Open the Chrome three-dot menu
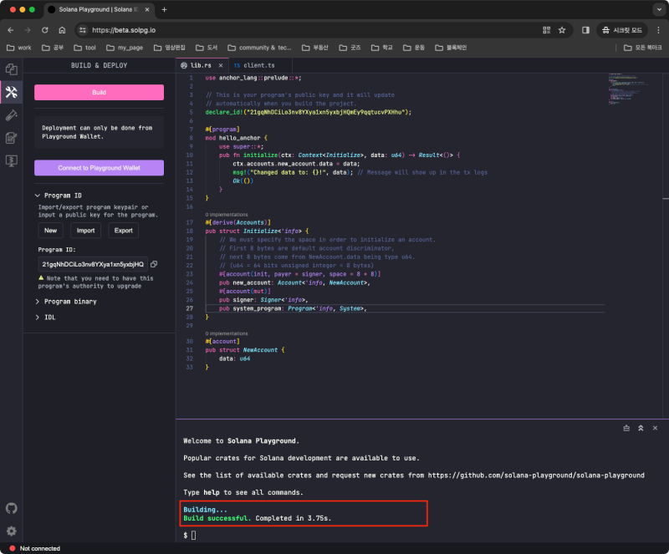 (658, 30)
